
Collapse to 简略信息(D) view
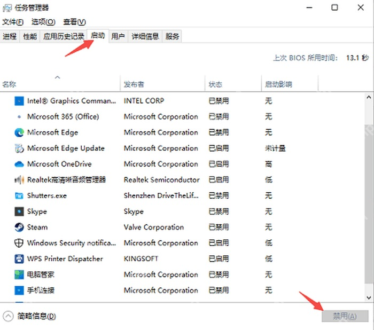pyautogui.click(x=29, y=317)
